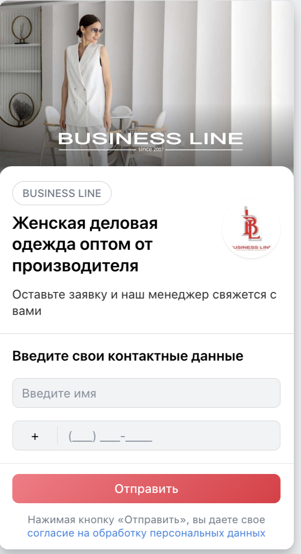Click the heading "Женская деловая одежда оптом"

[x=85, y=245]
